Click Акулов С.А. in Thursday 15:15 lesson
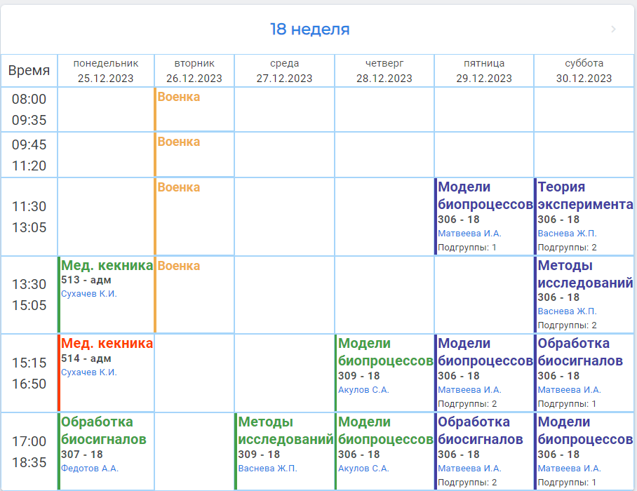The height and width of the screenshot is (491, 637). 363,390
